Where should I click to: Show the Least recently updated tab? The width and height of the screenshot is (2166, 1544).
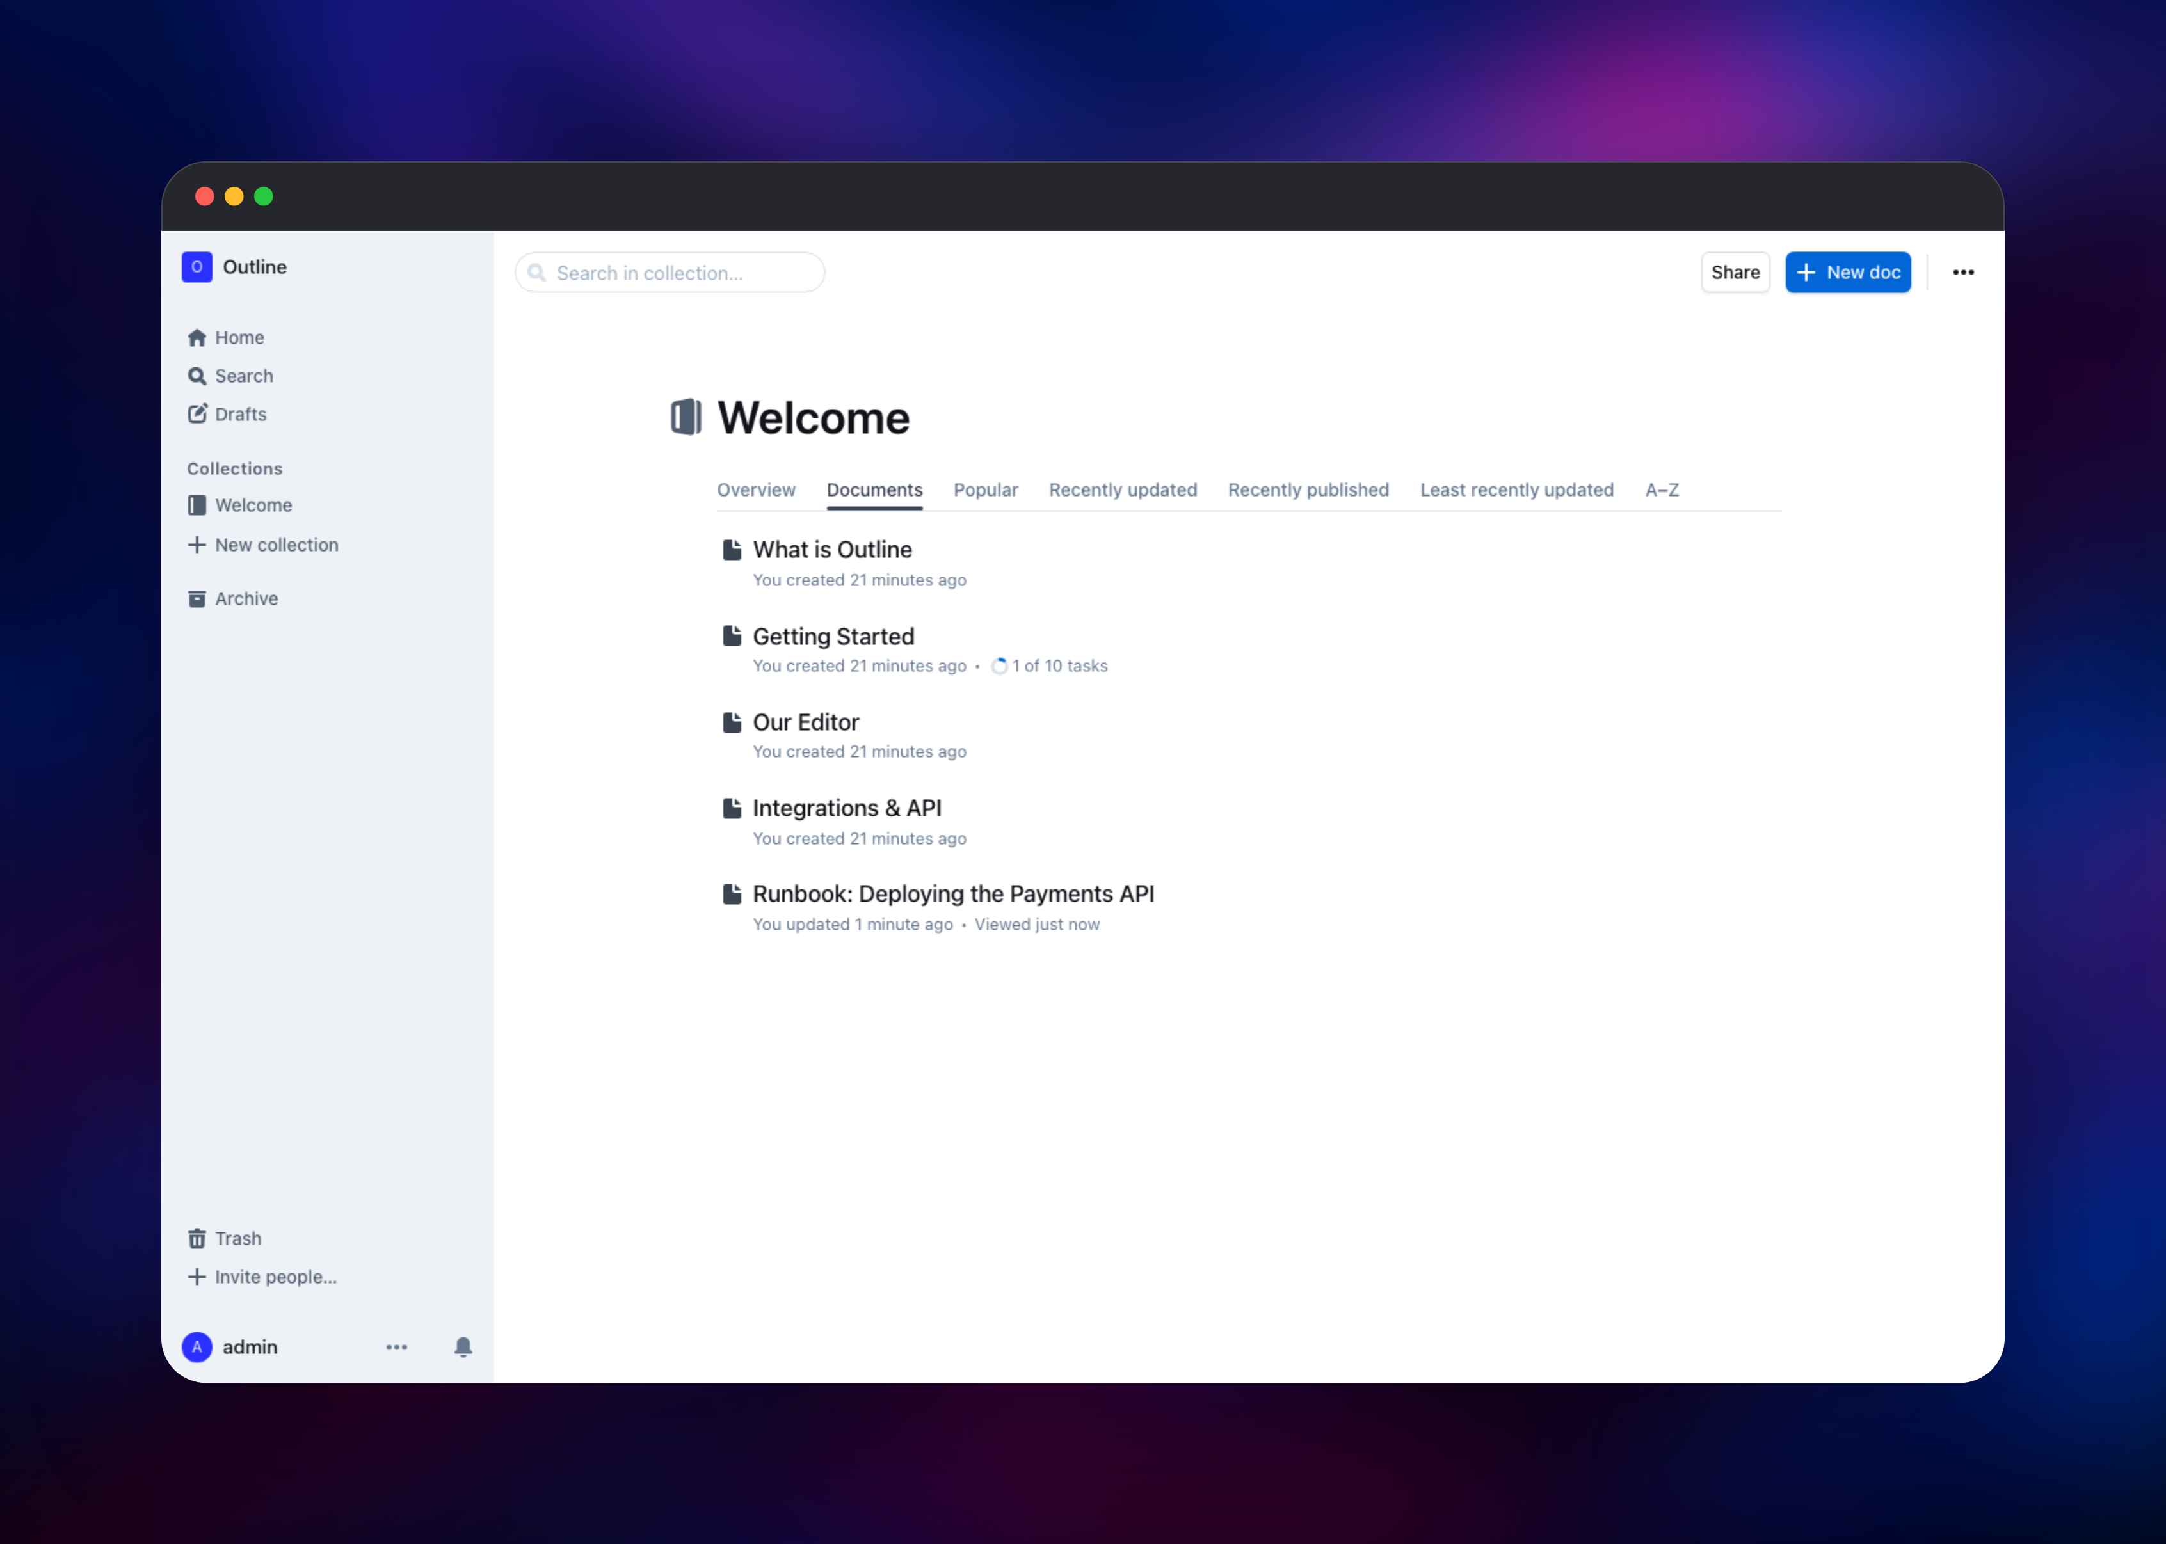tap(1516, 489)
